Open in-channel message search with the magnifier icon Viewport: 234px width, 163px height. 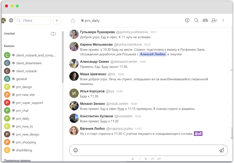196,20
